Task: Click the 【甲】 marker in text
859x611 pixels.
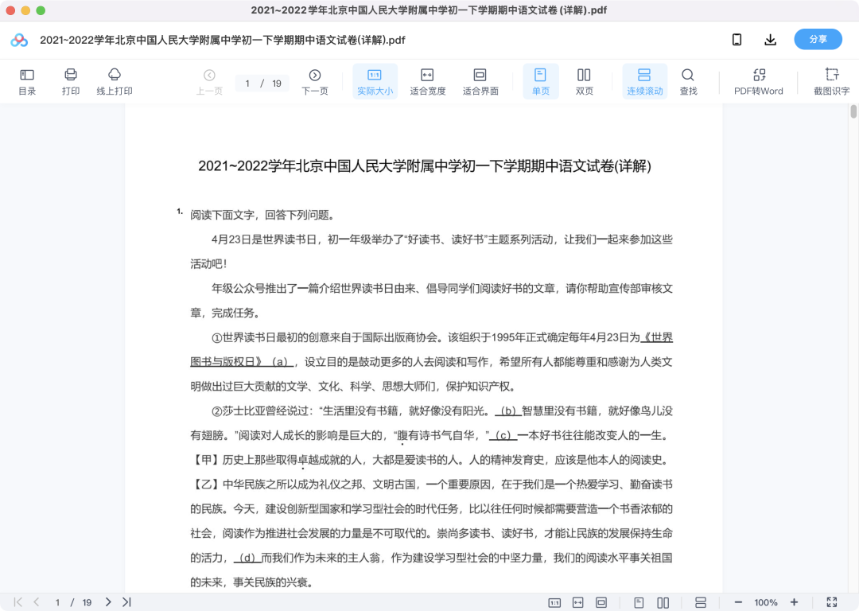Action: click(x=206, y=460)
